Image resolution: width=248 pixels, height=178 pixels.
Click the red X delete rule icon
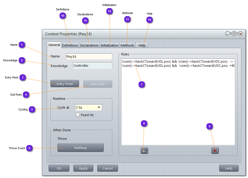pyautogui.click(x=215, y=150)
